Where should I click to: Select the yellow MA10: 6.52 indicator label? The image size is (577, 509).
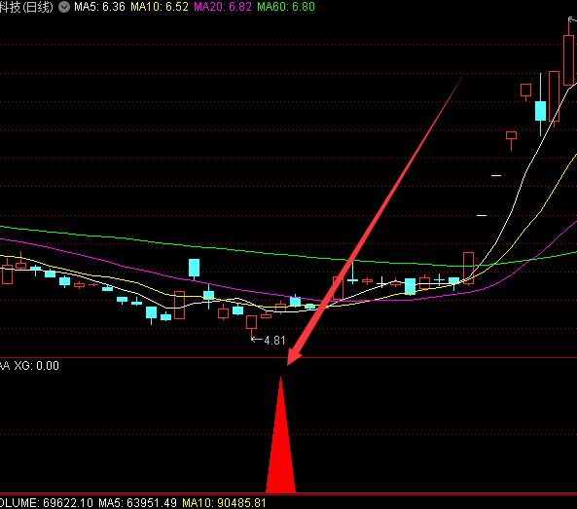point(160,7)
